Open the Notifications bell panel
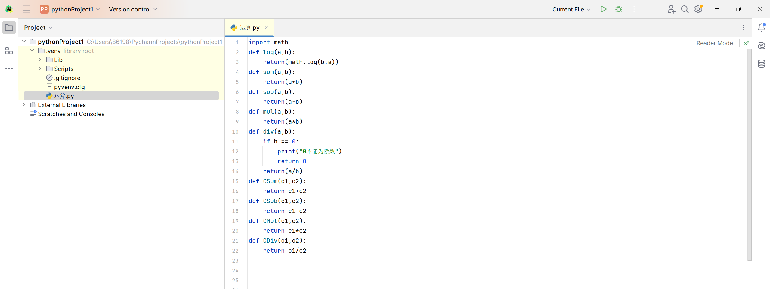770x289 pixels. click(761, 28)
